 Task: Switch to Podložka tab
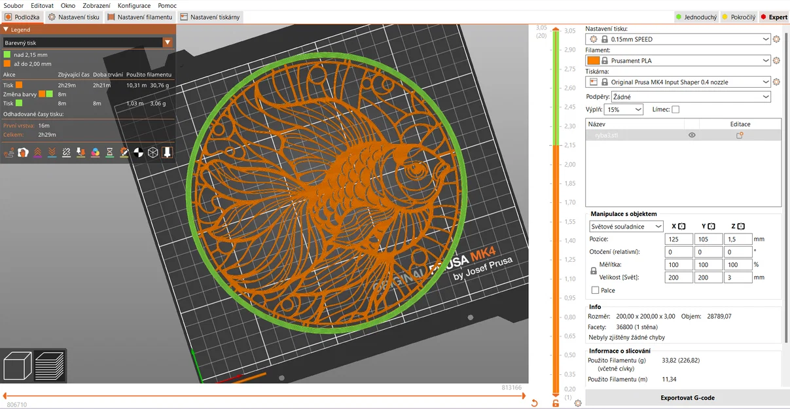23,17
